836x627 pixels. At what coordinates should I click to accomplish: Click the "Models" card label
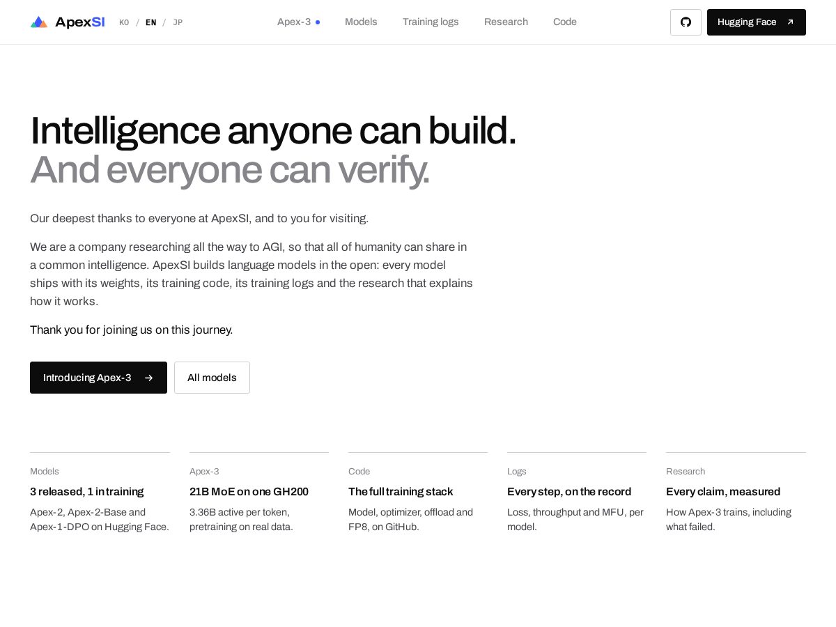coord(45,472)
